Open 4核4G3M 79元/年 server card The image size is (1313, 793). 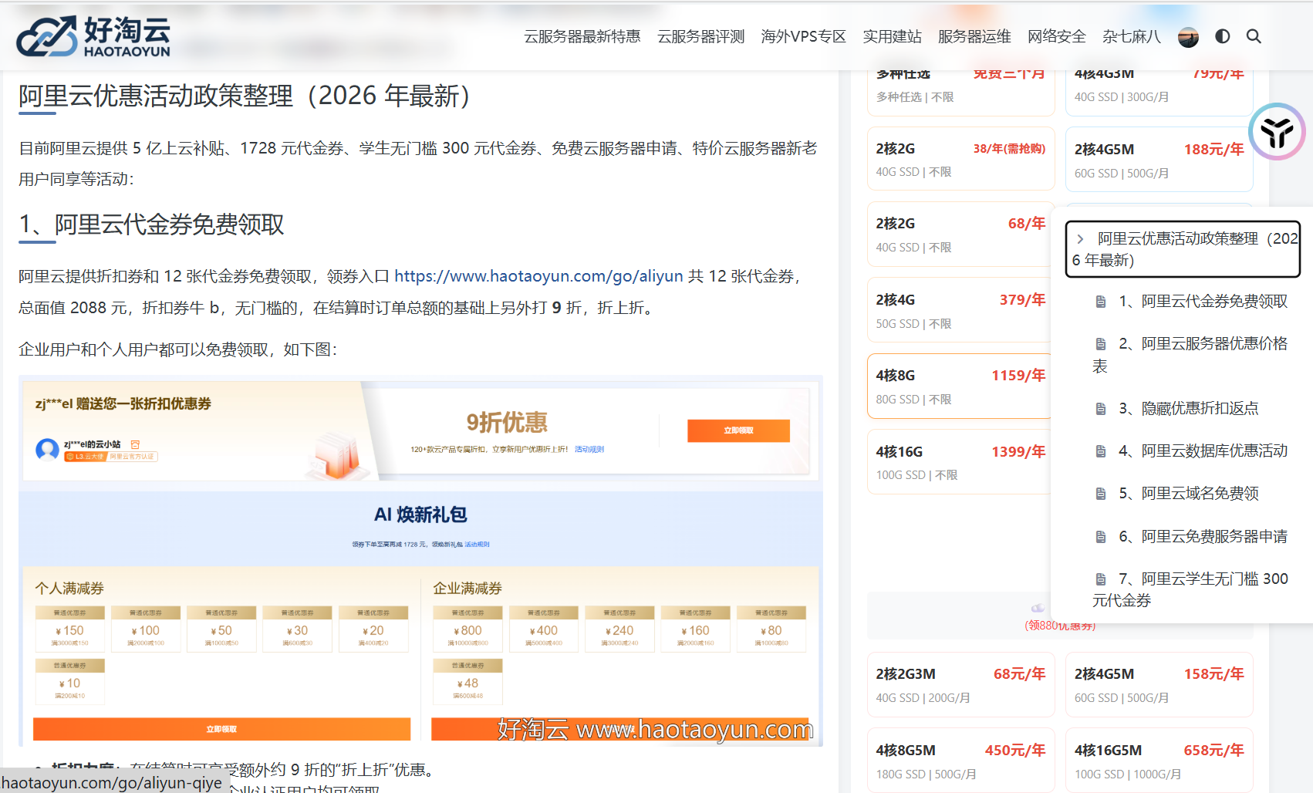(1159, 93)
